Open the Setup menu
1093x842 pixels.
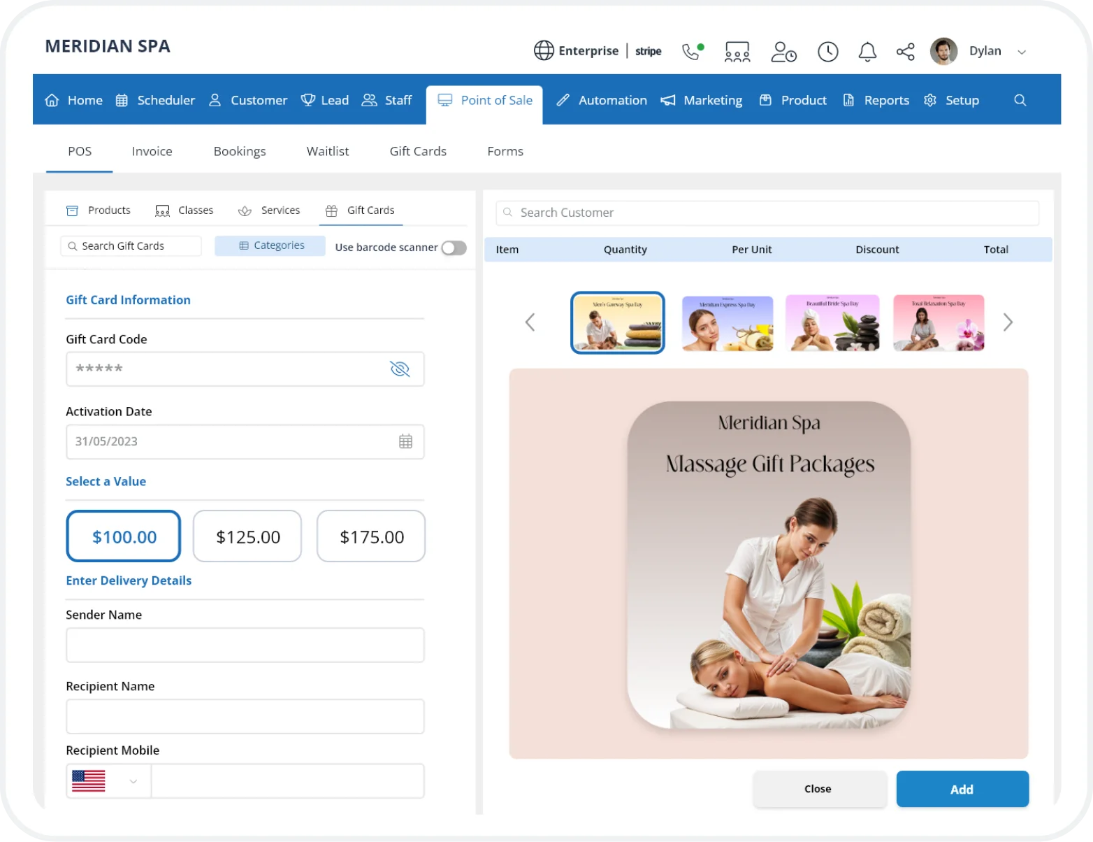pos(951,100)
